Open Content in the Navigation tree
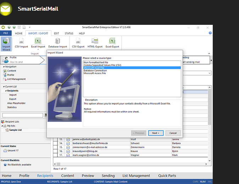Screen dimensions: 239x184 pyautogui.click(x=12, y=71)
